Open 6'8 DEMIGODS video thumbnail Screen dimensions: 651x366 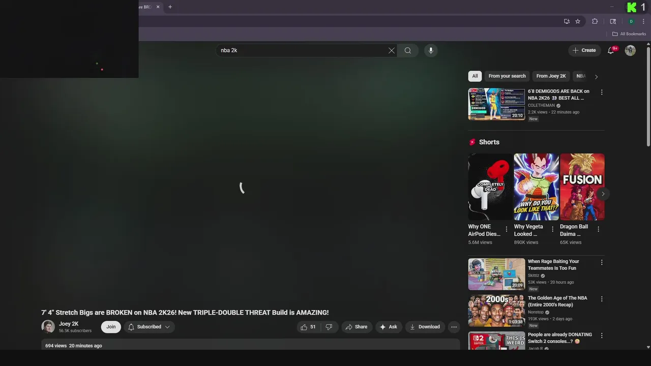coord(496,104)
